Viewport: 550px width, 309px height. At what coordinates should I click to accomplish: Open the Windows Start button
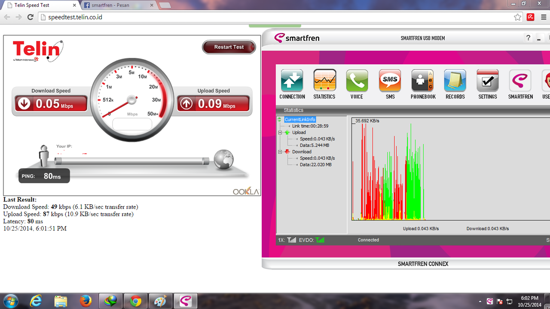tap(10, 301)
